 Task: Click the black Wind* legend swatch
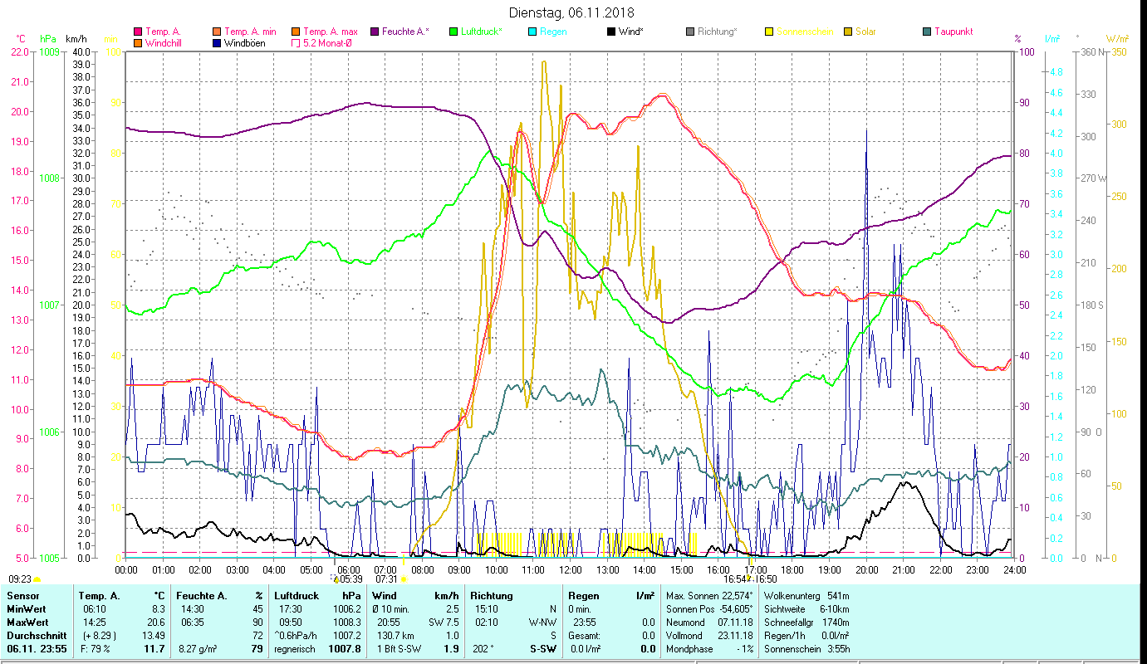coord(611,32)
